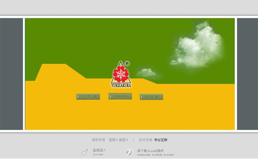258x159 pixels.
Task: Click the 雪樱（集团） copyright text
Action: coord(118,140)
